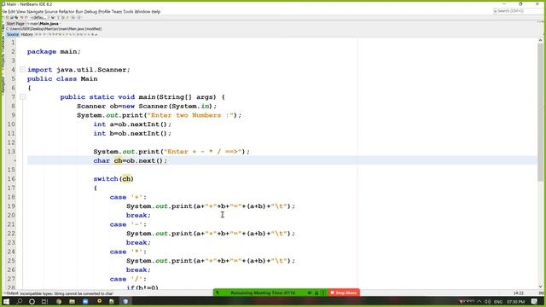Click 'char ch=ob.next();' on line 14
The height and width of the screenshot is (307, 546).
click(131, 160)
